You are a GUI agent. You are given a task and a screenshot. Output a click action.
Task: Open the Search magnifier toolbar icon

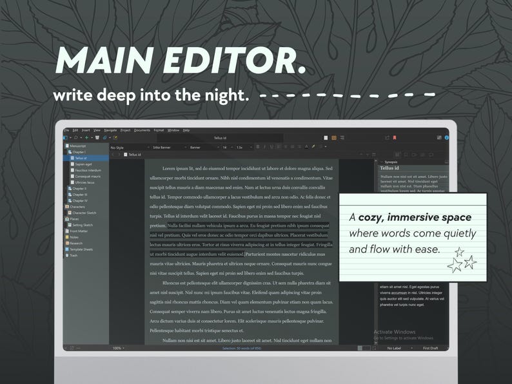click(x=76, y=138)
